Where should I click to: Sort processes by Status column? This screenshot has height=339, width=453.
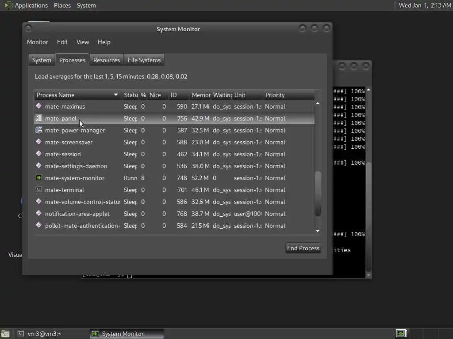click(x=131, y=95)
